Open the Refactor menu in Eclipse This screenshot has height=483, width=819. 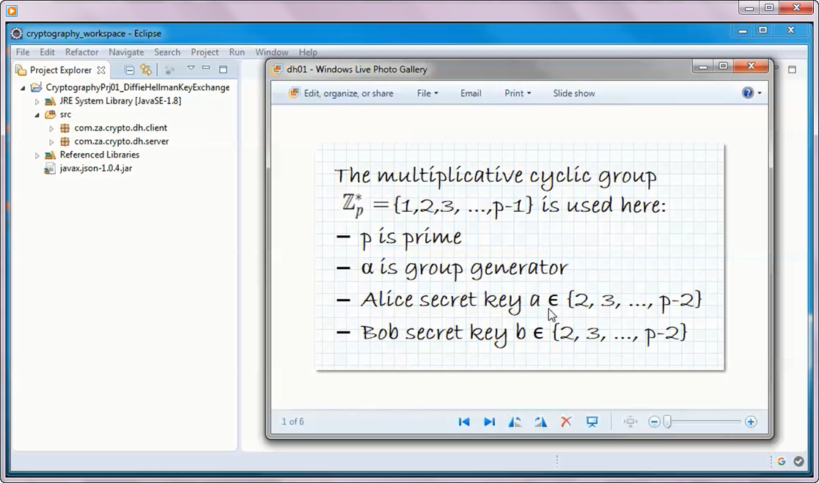click(81, 52)
